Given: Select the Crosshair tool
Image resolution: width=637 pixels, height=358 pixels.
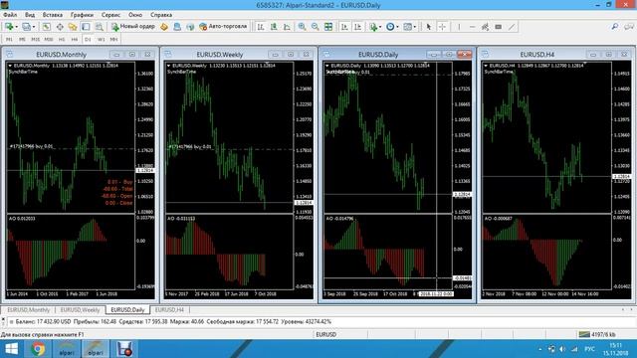Looking at the screenshot, I should click(x=442, y=27).
